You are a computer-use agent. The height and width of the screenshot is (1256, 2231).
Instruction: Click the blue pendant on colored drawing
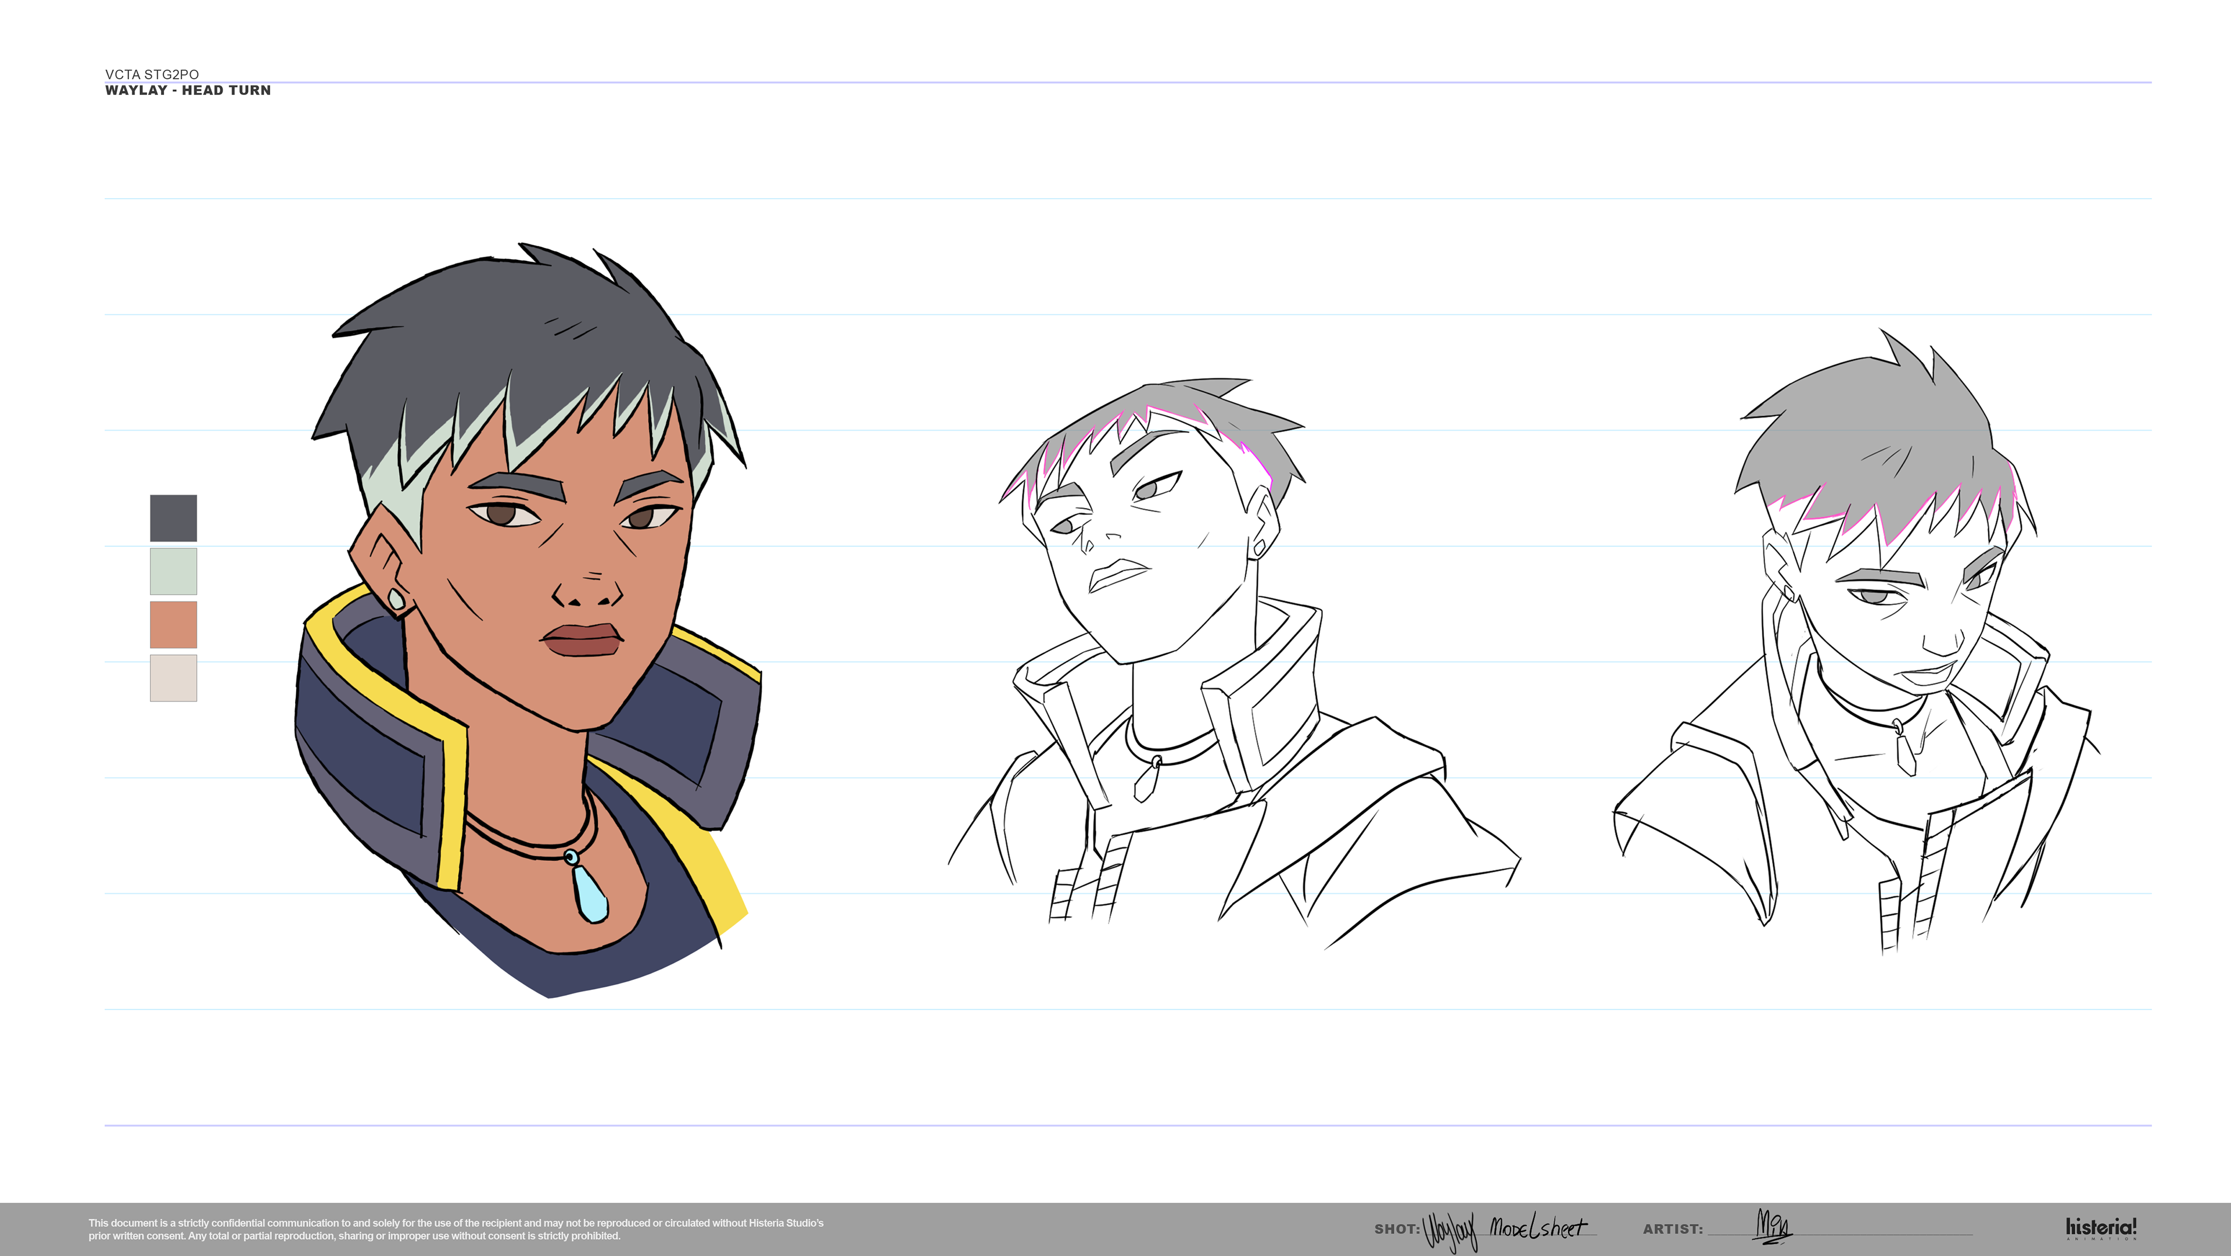point(590,892)
